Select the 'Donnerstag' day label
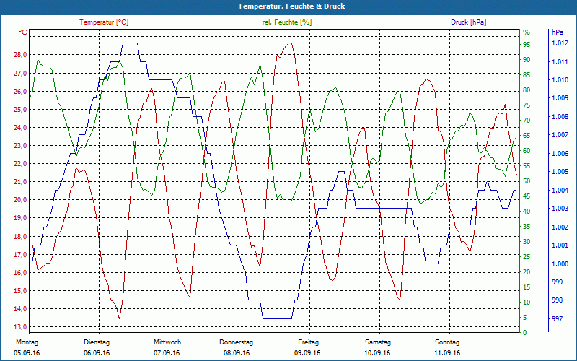Image resolution: width=577 pixels, height=361 pixels. pos(237,342)
